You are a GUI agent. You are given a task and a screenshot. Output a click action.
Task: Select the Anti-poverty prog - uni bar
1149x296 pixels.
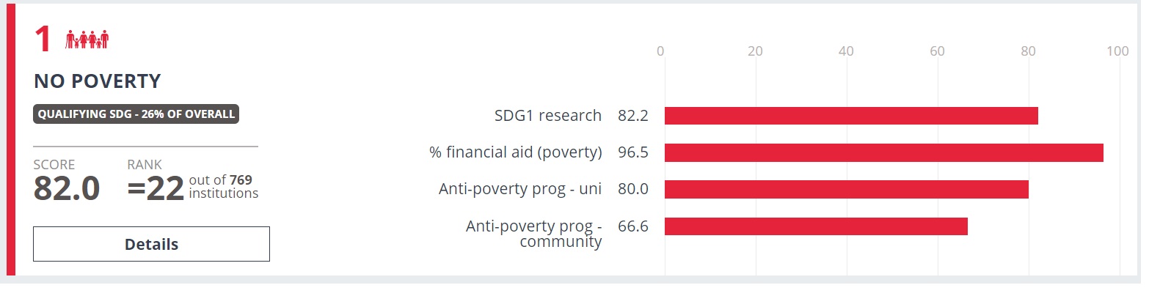click(846, 189)
